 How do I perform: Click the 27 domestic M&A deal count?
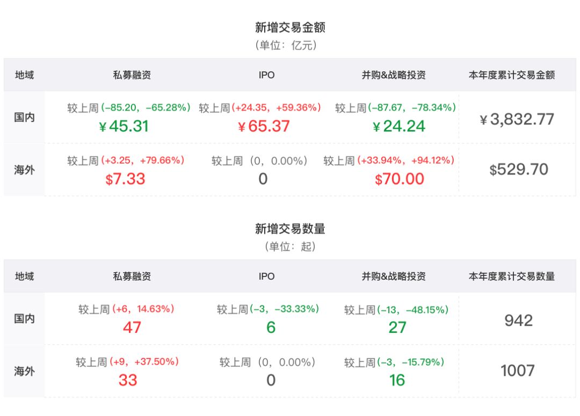[397, 327]
